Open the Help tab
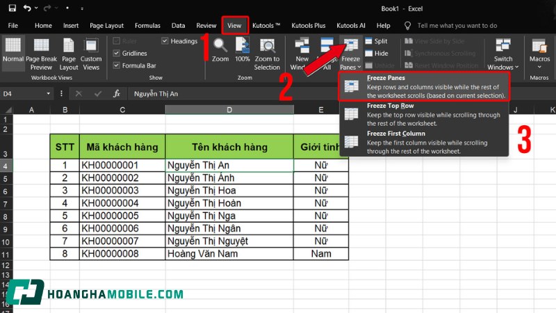 [x=384, y=26]
